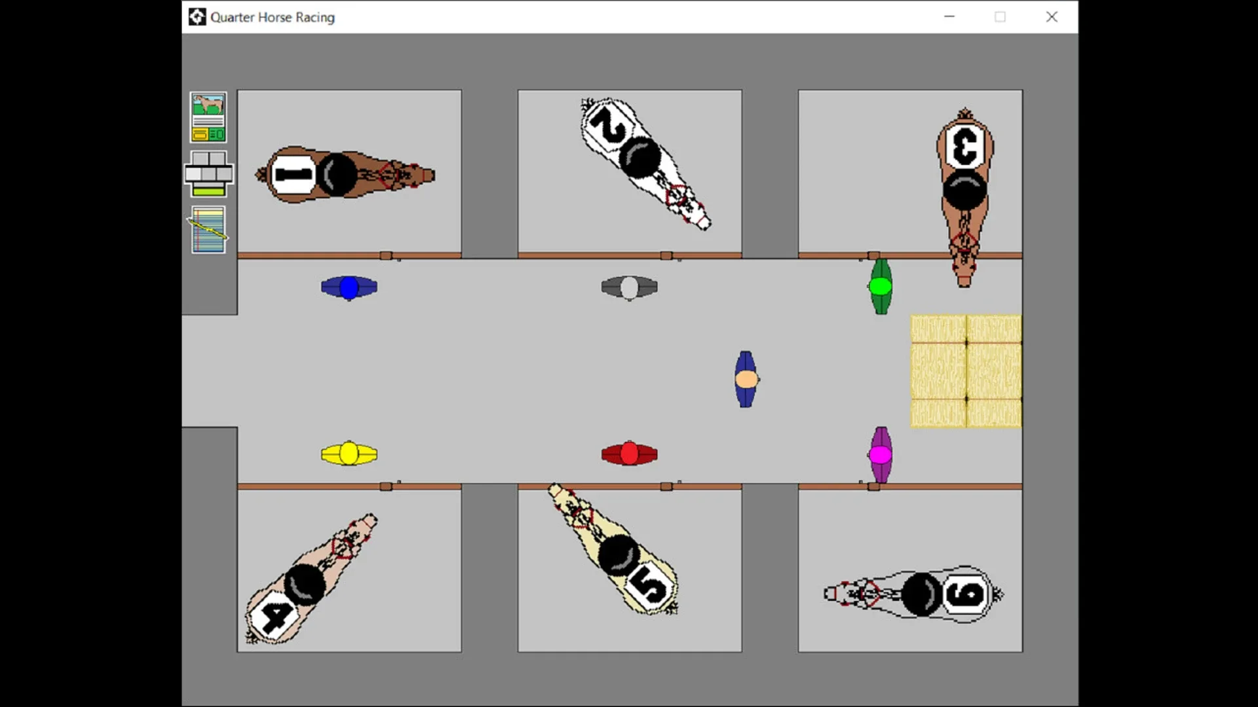
Task: Select the green jockey silks
Action: click(881, 285)
